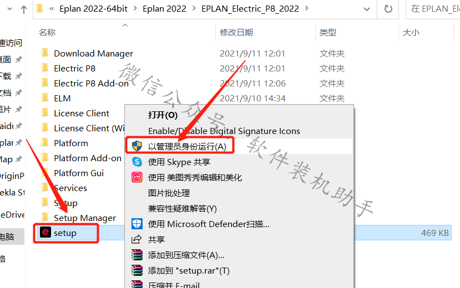Click the Meitu Xiuxiu pink editor icon

coord(137,177)
